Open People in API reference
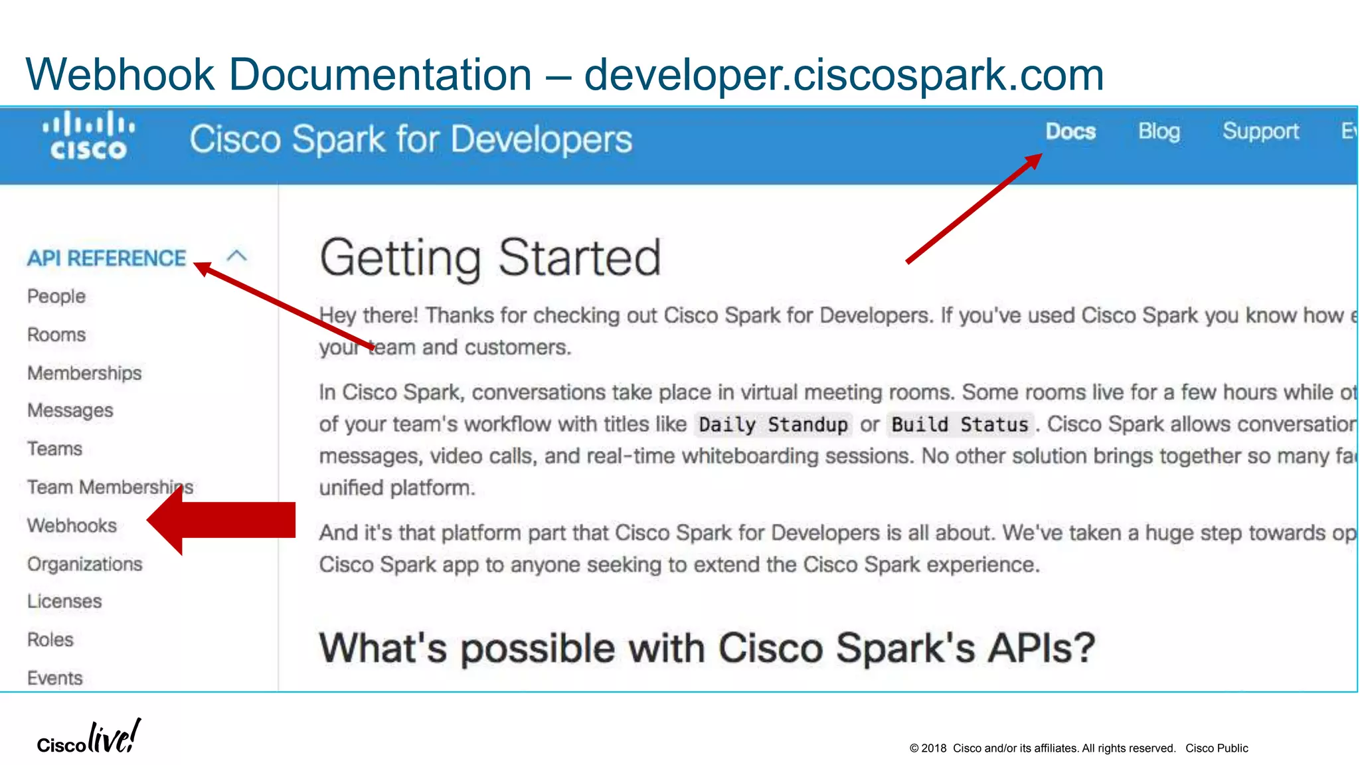 point(56,296)
